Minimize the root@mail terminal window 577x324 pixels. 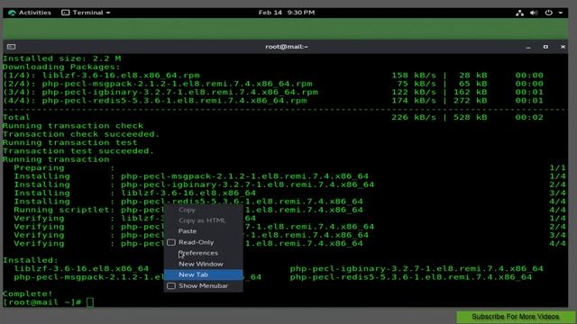[528, 47]
